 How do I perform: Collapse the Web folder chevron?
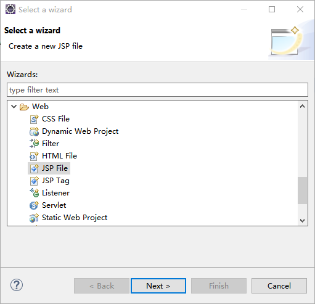14,107
